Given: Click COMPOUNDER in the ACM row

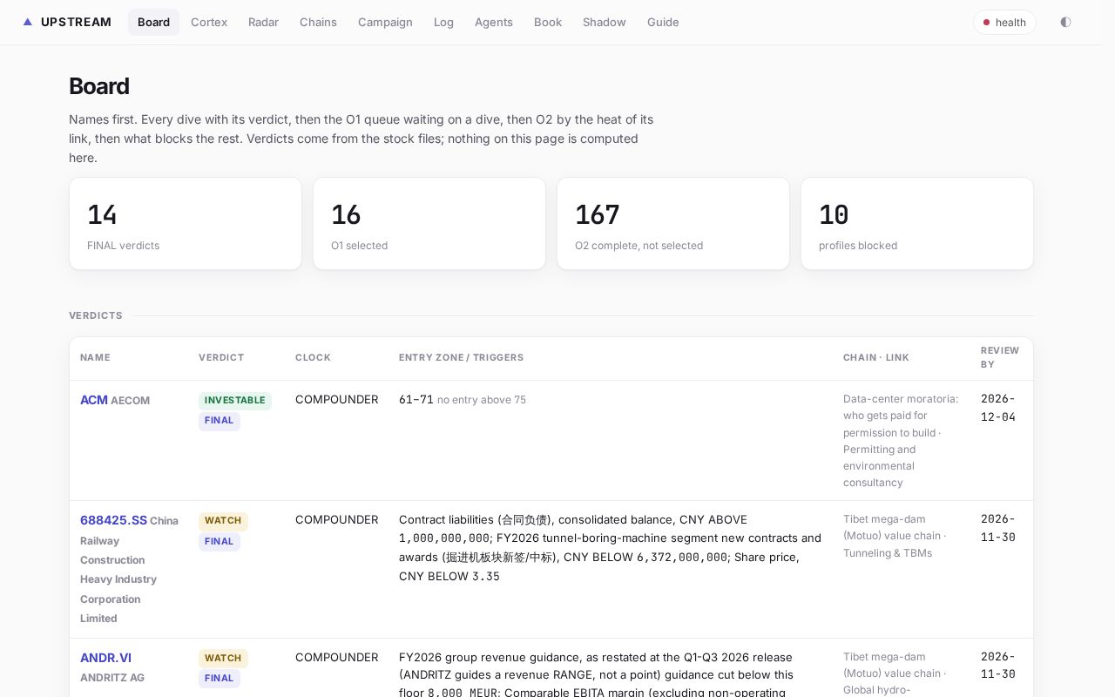Looking at the screenshot, I should point(337,400).
